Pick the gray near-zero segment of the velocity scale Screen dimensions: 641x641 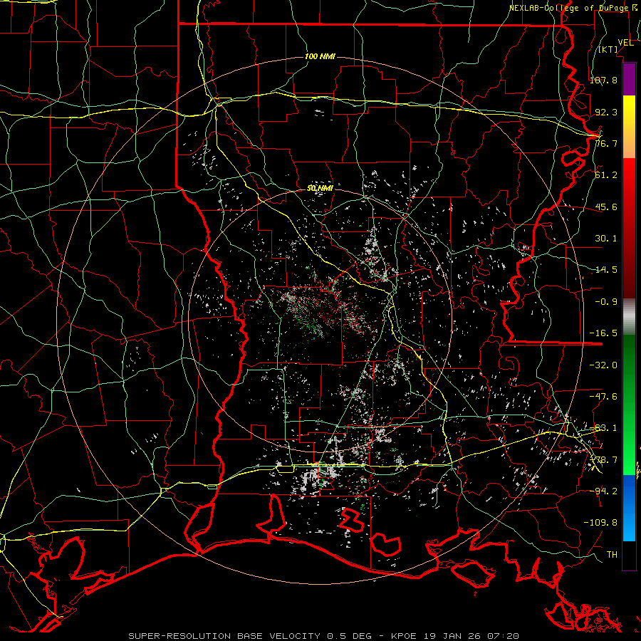[629, 317]
